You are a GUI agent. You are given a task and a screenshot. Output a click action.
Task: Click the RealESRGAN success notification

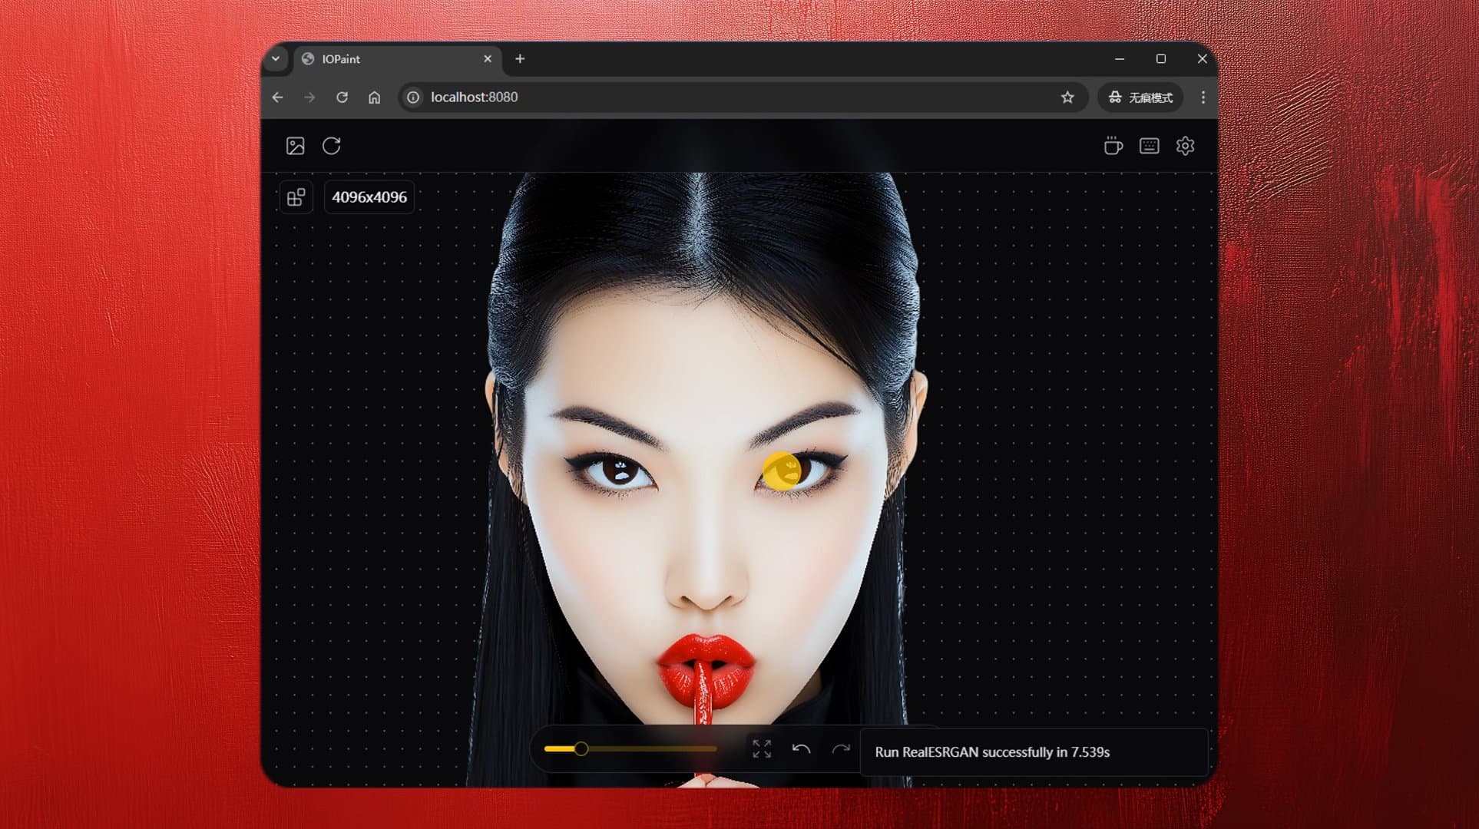coord(991,752)
